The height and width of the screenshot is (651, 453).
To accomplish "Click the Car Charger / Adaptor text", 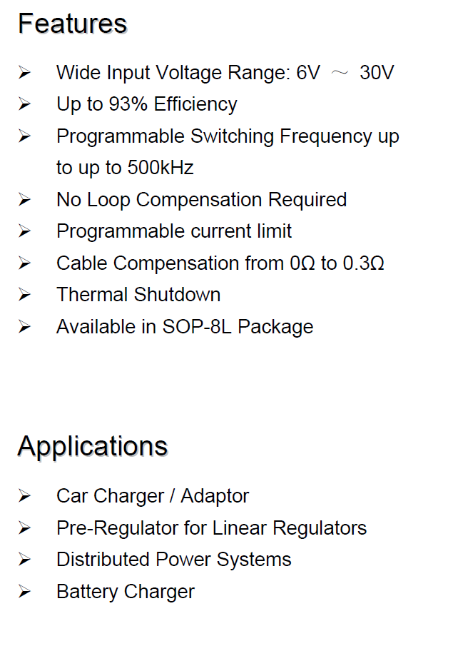I will [x=153, y=496].
